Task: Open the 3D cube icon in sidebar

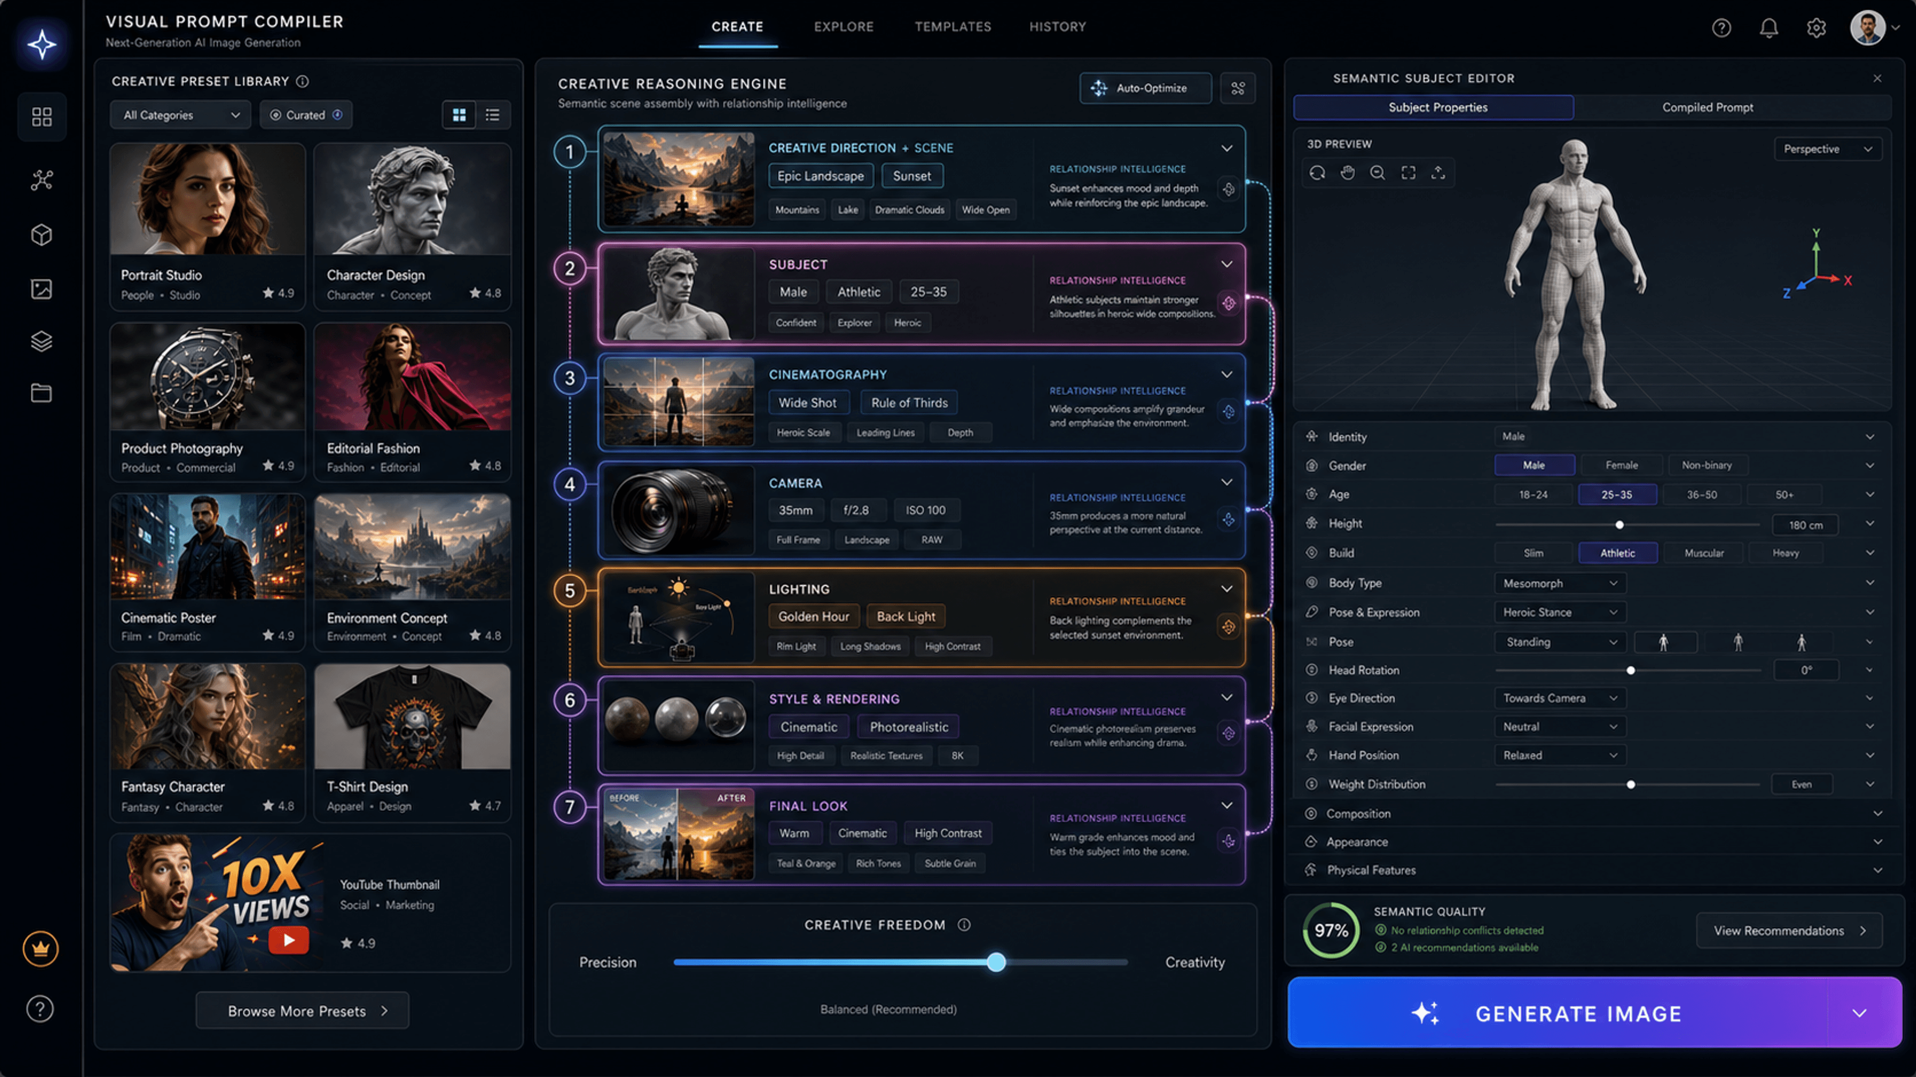Action: click(41, 235)
